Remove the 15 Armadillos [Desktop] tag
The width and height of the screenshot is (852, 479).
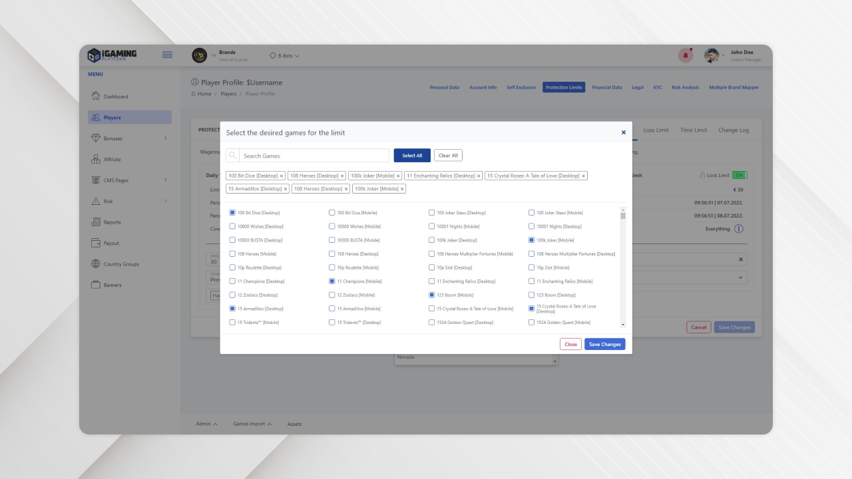coord(286,189)
